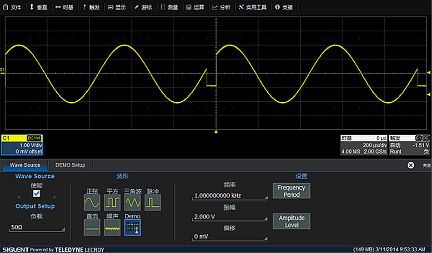This screenshot has width=432, height=253.
Task: Switch to the DEMO Setup tab
Action: click(x=70, y=165)
